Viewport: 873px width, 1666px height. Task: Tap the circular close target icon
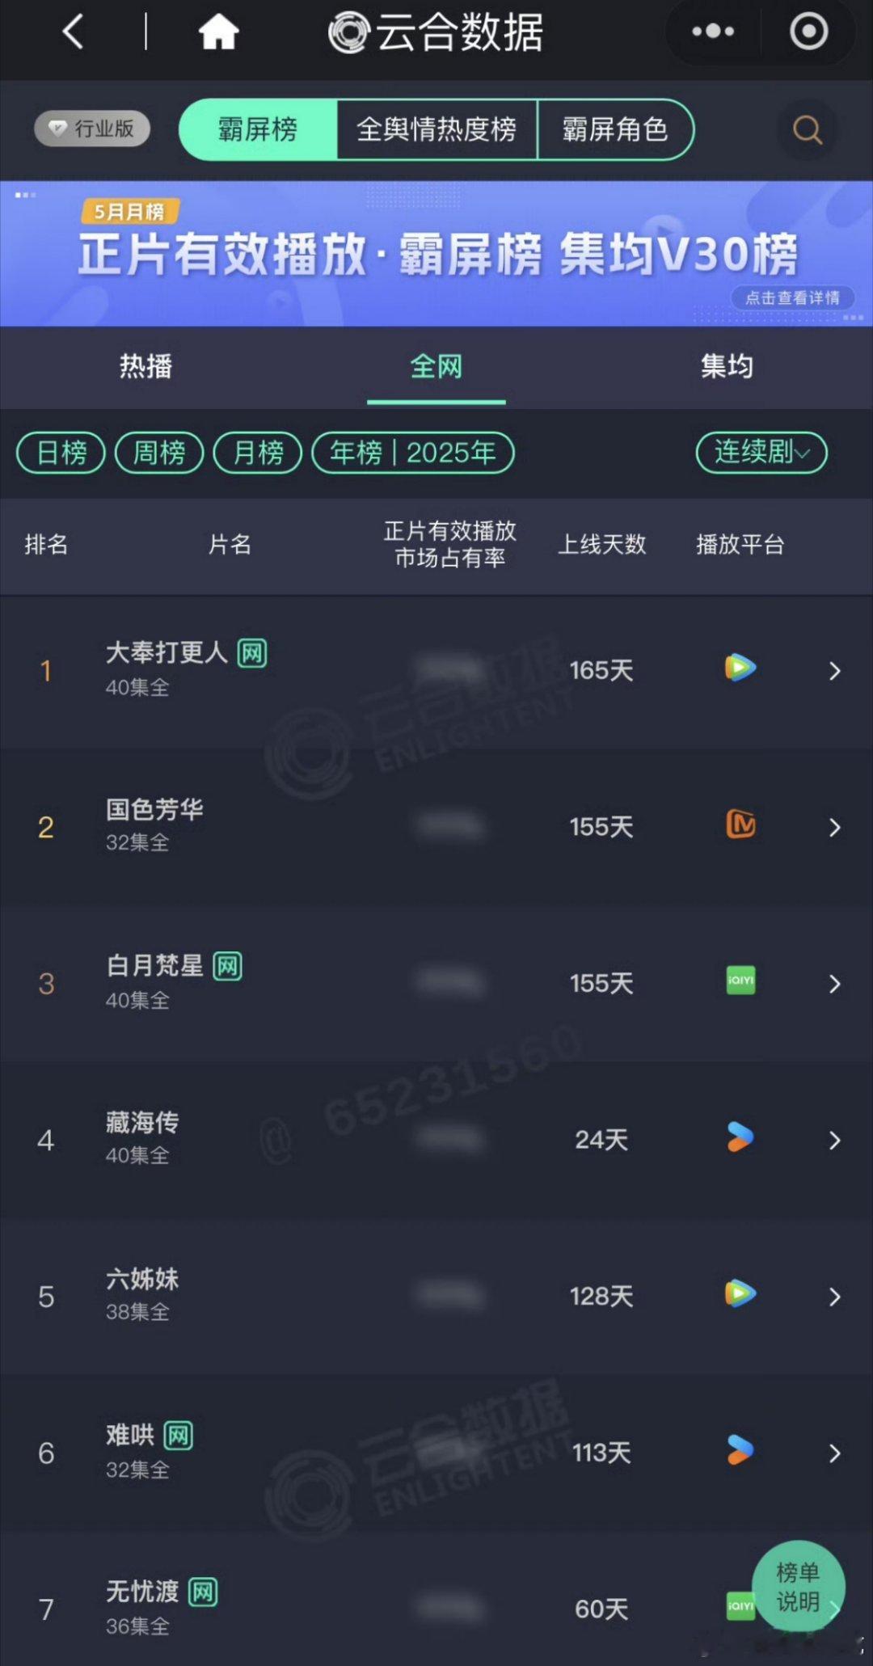808,32
